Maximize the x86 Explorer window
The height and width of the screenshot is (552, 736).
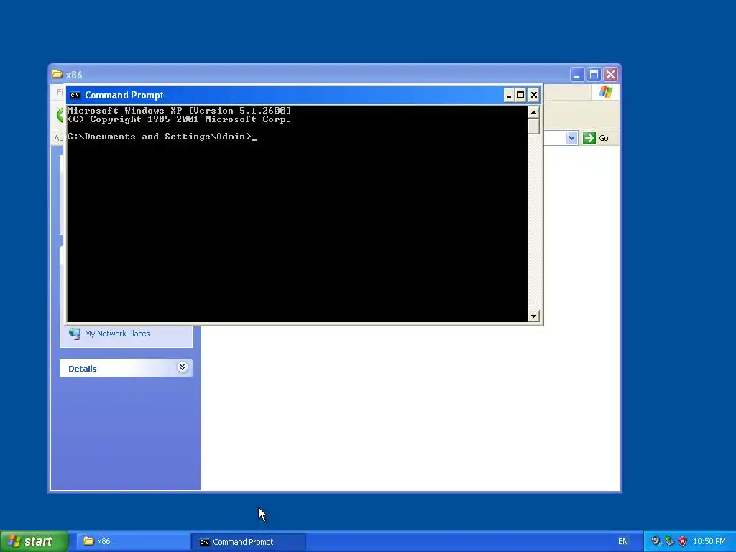pyautogui.click(x=594, y=75)
